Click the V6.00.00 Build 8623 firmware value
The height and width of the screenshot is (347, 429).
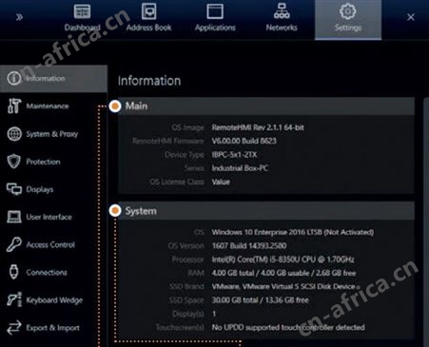pos(244,141)
